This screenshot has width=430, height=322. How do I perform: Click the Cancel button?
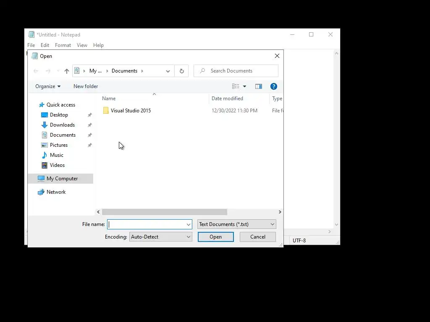(258, 237)
